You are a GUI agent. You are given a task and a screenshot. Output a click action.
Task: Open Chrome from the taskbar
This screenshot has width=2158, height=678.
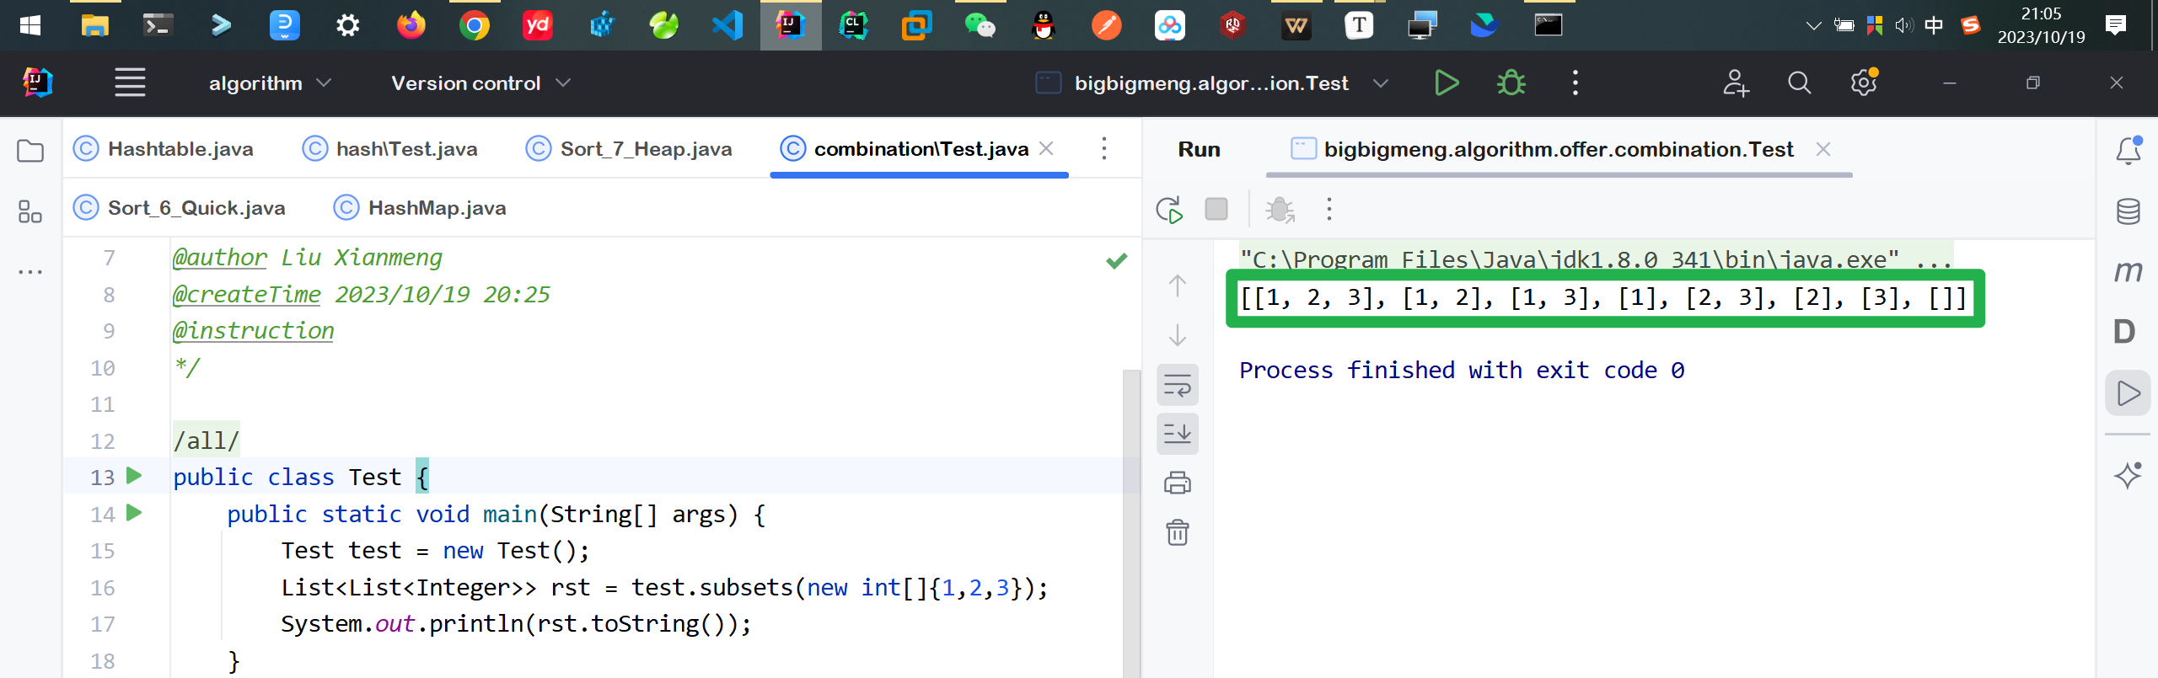[475, 25]
